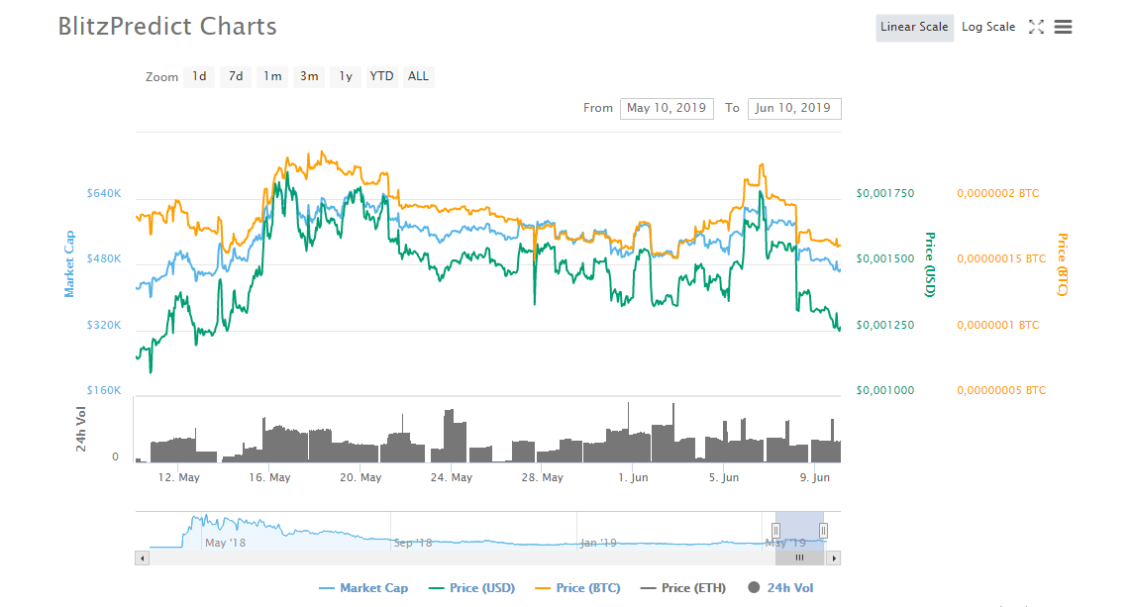Click the 0,00000005 BTC label
Viewport: 1132px width, 607px height.
tap(1001, 390)
